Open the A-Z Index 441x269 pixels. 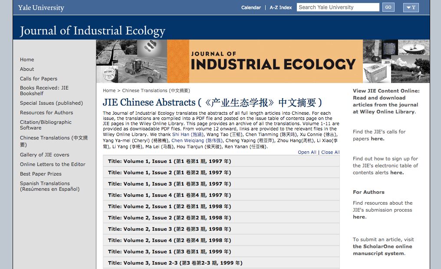(x=280, y=7)
